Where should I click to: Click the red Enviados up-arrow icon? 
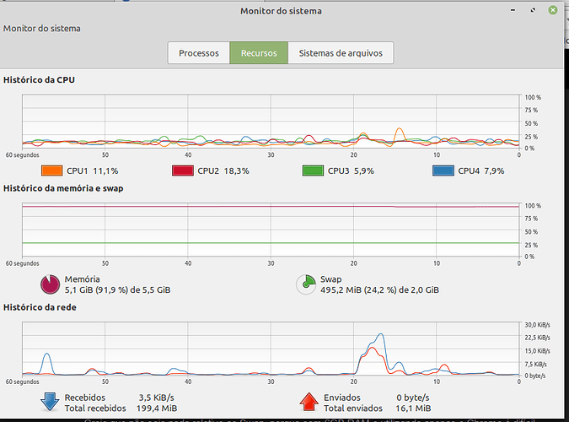(x=309, y=402)
